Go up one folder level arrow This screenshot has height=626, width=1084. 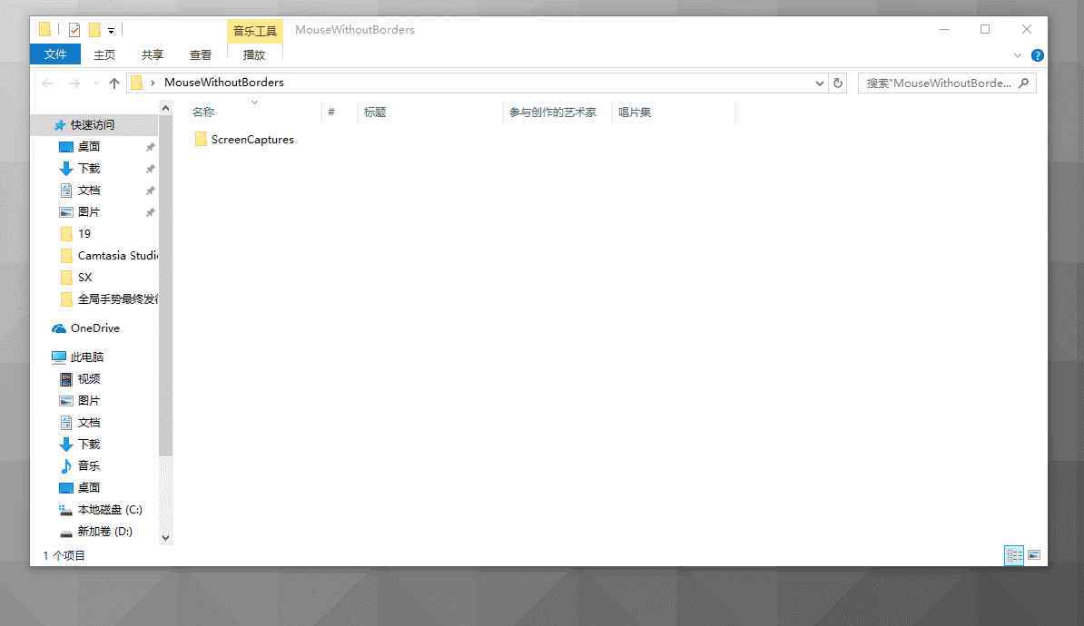114,83
